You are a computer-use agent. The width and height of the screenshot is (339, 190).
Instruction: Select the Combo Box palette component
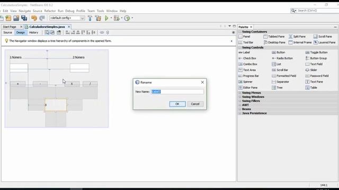[x=248, y=64]
